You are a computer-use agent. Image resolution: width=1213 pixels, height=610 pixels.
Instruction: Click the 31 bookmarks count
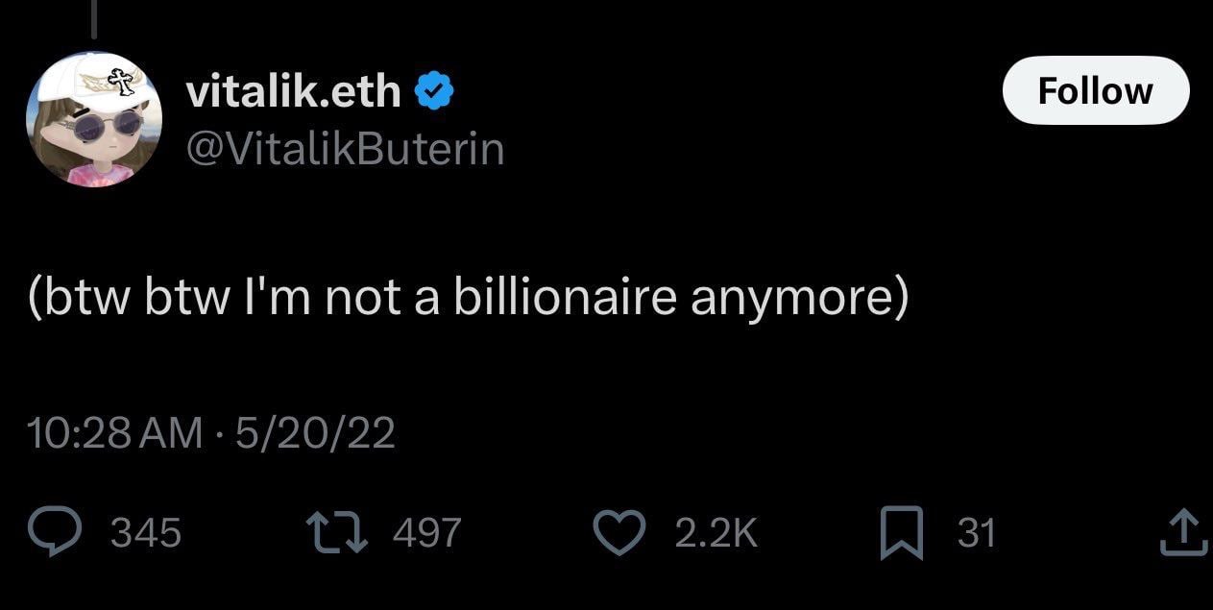[977, 532]
